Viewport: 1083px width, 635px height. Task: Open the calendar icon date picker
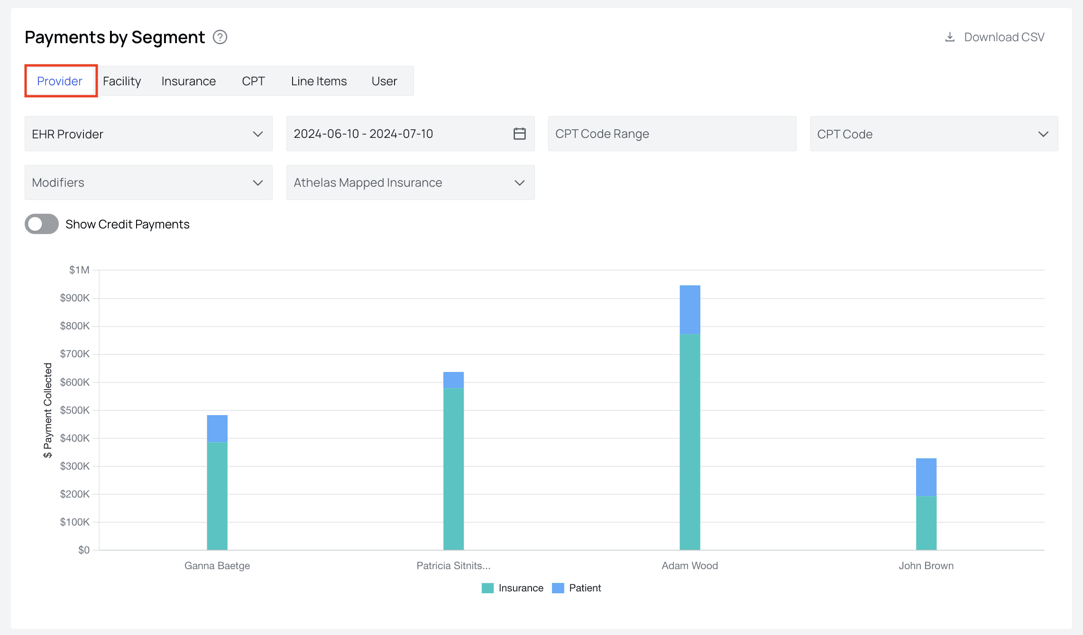coord(519,134)
